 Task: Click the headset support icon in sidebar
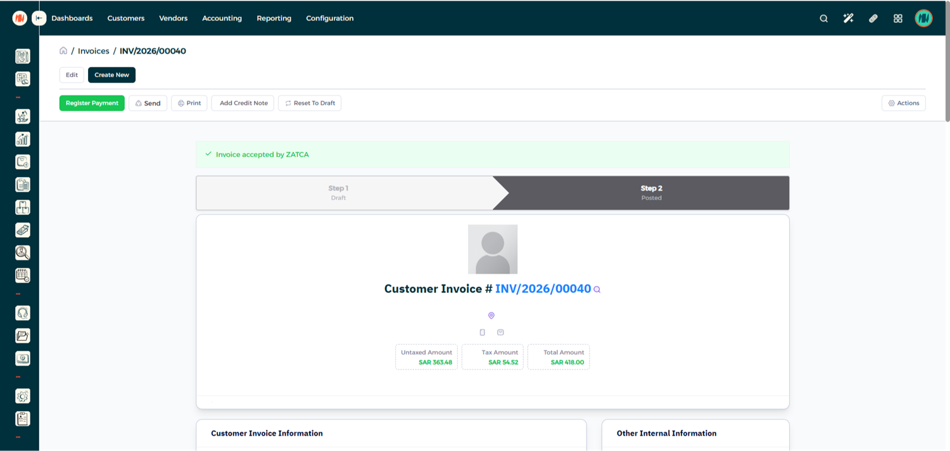click(x=23, y=313)
